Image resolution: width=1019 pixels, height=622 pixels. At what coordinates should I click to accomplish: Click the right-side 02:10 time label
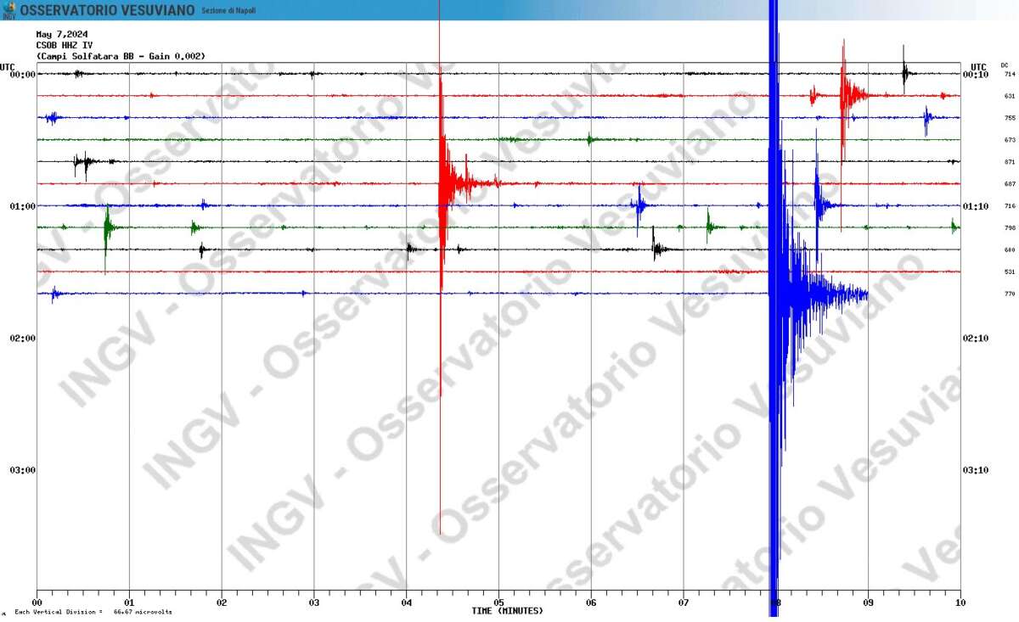pyautogui.click(x=975, y=339)
